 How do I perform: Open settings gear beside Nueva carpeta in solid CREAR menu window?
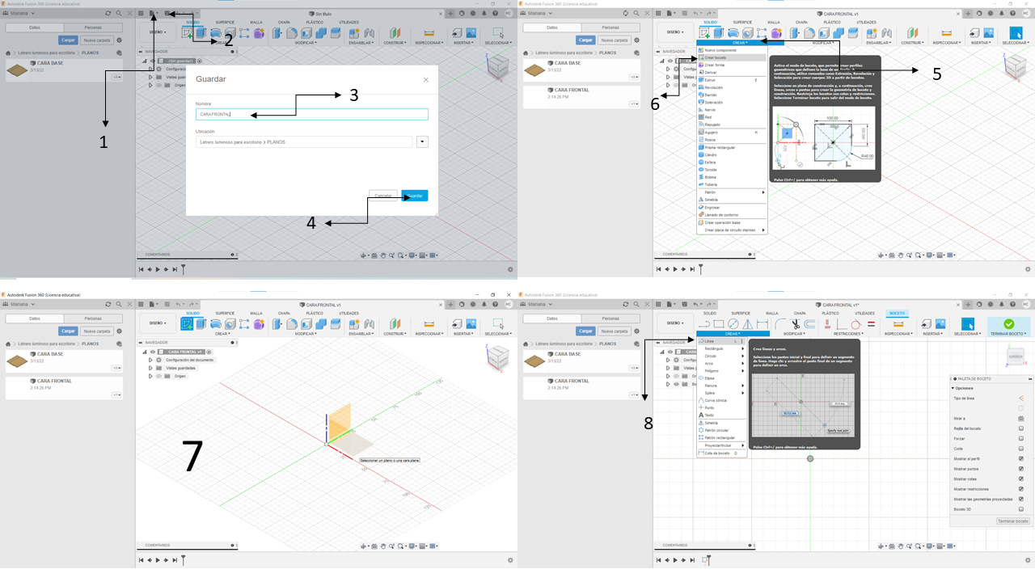tap(637, 40)
